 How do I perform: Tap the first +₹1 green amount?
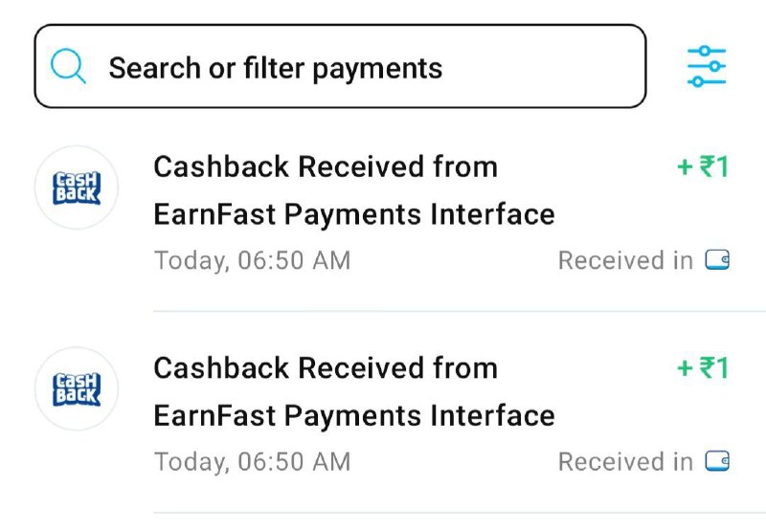tap(703, 166)
